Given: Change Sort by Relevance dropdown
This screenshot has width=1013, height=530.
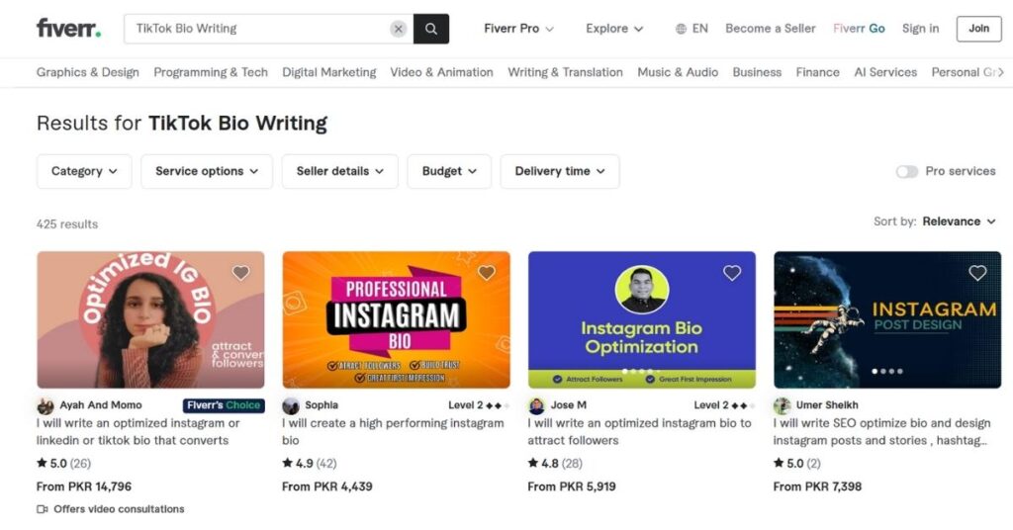Looking at the screenshot, I should coord(959,221).
